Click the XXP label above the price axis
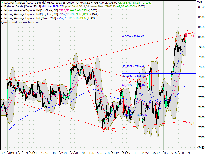 (x=199, y=2)
